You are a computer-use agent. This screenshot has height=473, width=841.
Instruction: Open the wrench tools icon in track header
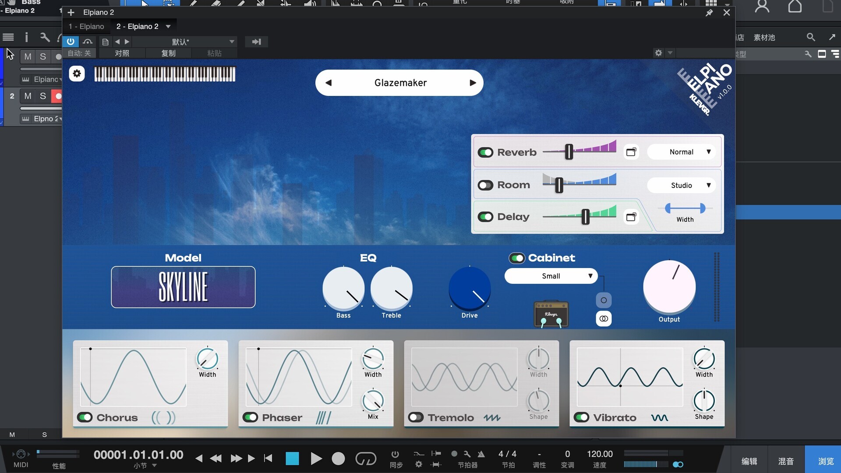click(x=45, y=37)
